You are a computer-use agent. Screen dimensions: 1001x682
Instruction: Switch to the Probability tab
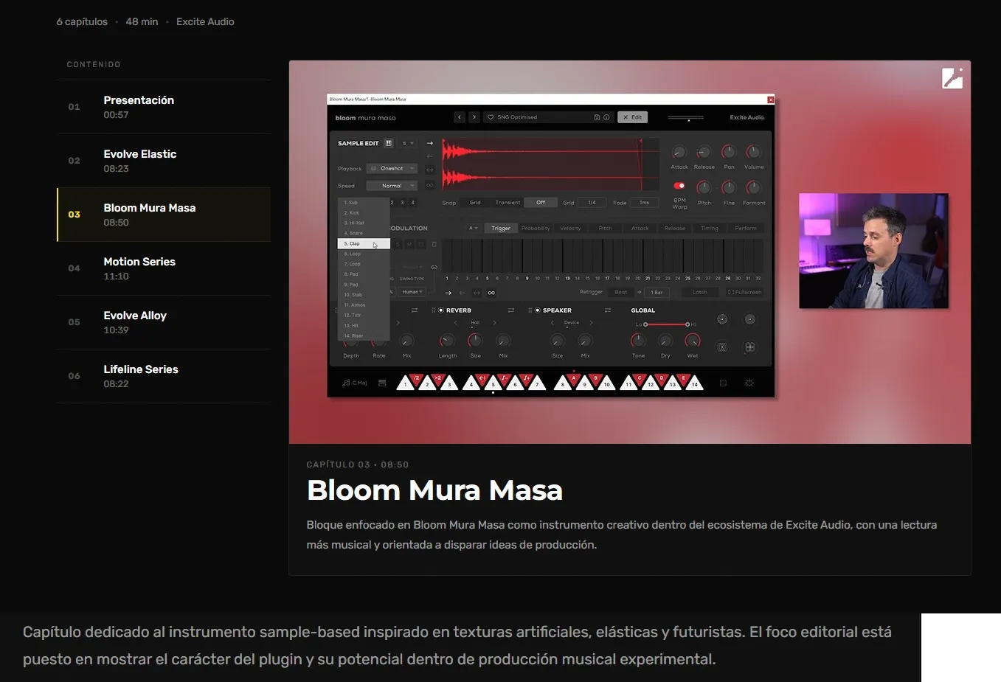pyautogui.click(x=536, y=229)
